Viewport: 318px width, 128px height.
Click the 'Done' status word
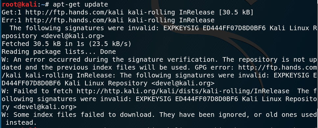pos(108,52)
